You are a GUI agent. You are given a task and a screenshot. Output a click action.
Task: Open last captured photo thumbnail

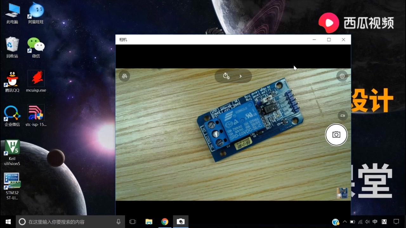[x=342, y=193]
